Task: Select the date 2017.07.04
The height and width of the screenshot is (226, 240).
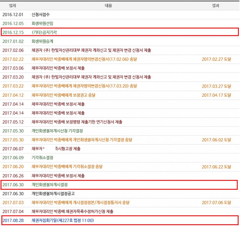Action: click(x=13, y=212)
